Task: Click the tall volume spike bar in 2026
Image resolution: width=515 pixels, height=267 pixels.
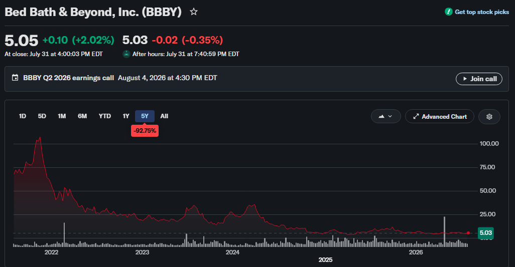Action: click(x=444, y=231)
